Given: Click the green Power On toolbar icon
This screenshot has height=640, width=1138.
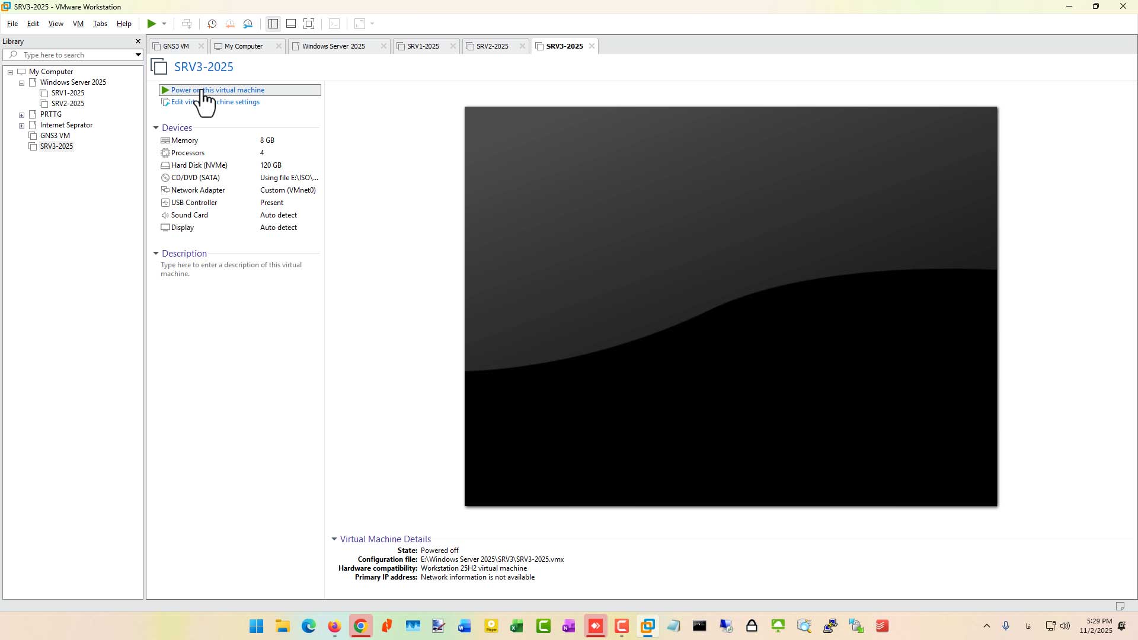Looking at the screenshot, I should click(152, 24).
